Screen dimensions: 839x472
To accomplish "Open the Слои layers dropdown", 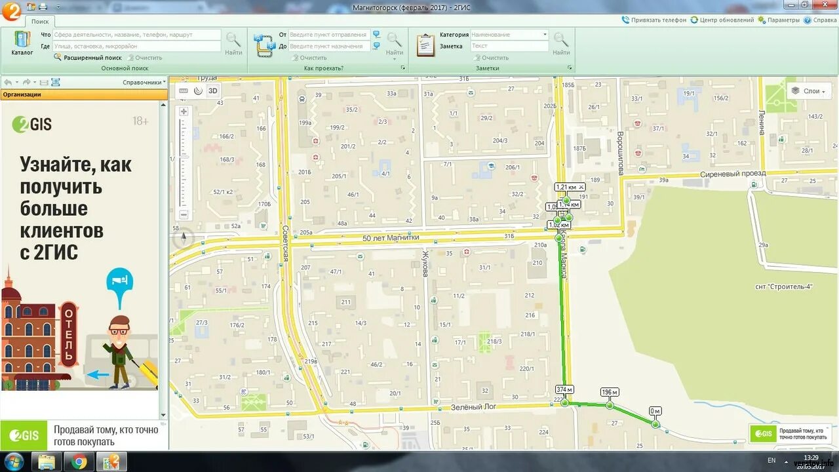I will coord(810,91).
